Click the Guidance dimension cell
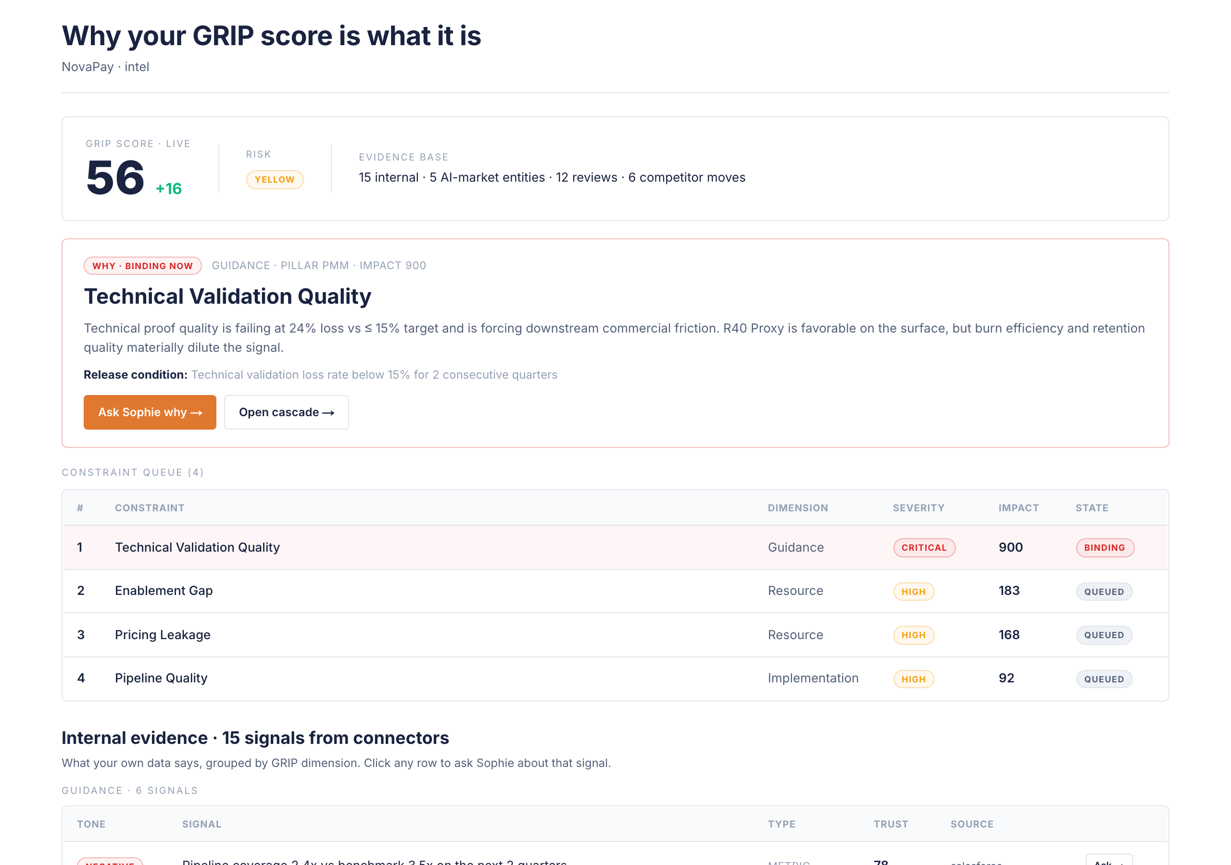The width and height of the screenshot is (1231, 865). [796, 547]
